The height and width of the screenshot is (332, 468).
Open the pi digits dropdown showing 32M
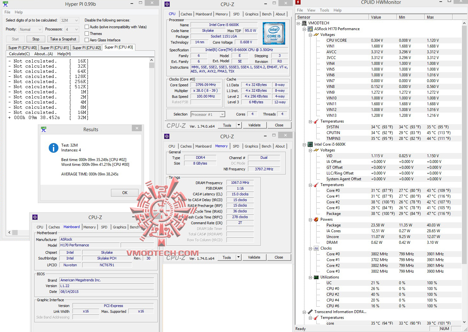(x=70, y=21)
